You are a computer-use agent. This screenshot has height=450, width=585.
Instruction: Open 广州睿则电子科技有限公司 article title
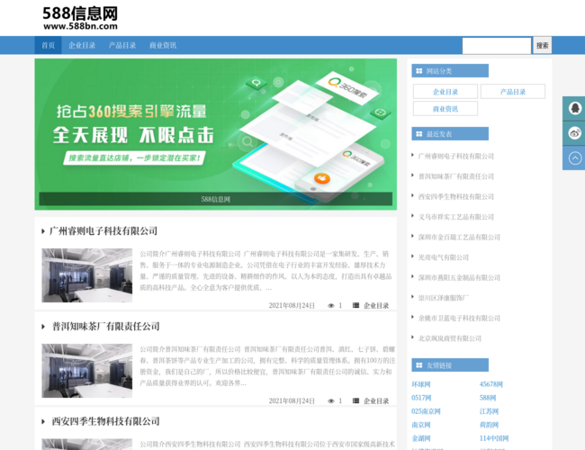pyautogui.click(x=103, y=231)
